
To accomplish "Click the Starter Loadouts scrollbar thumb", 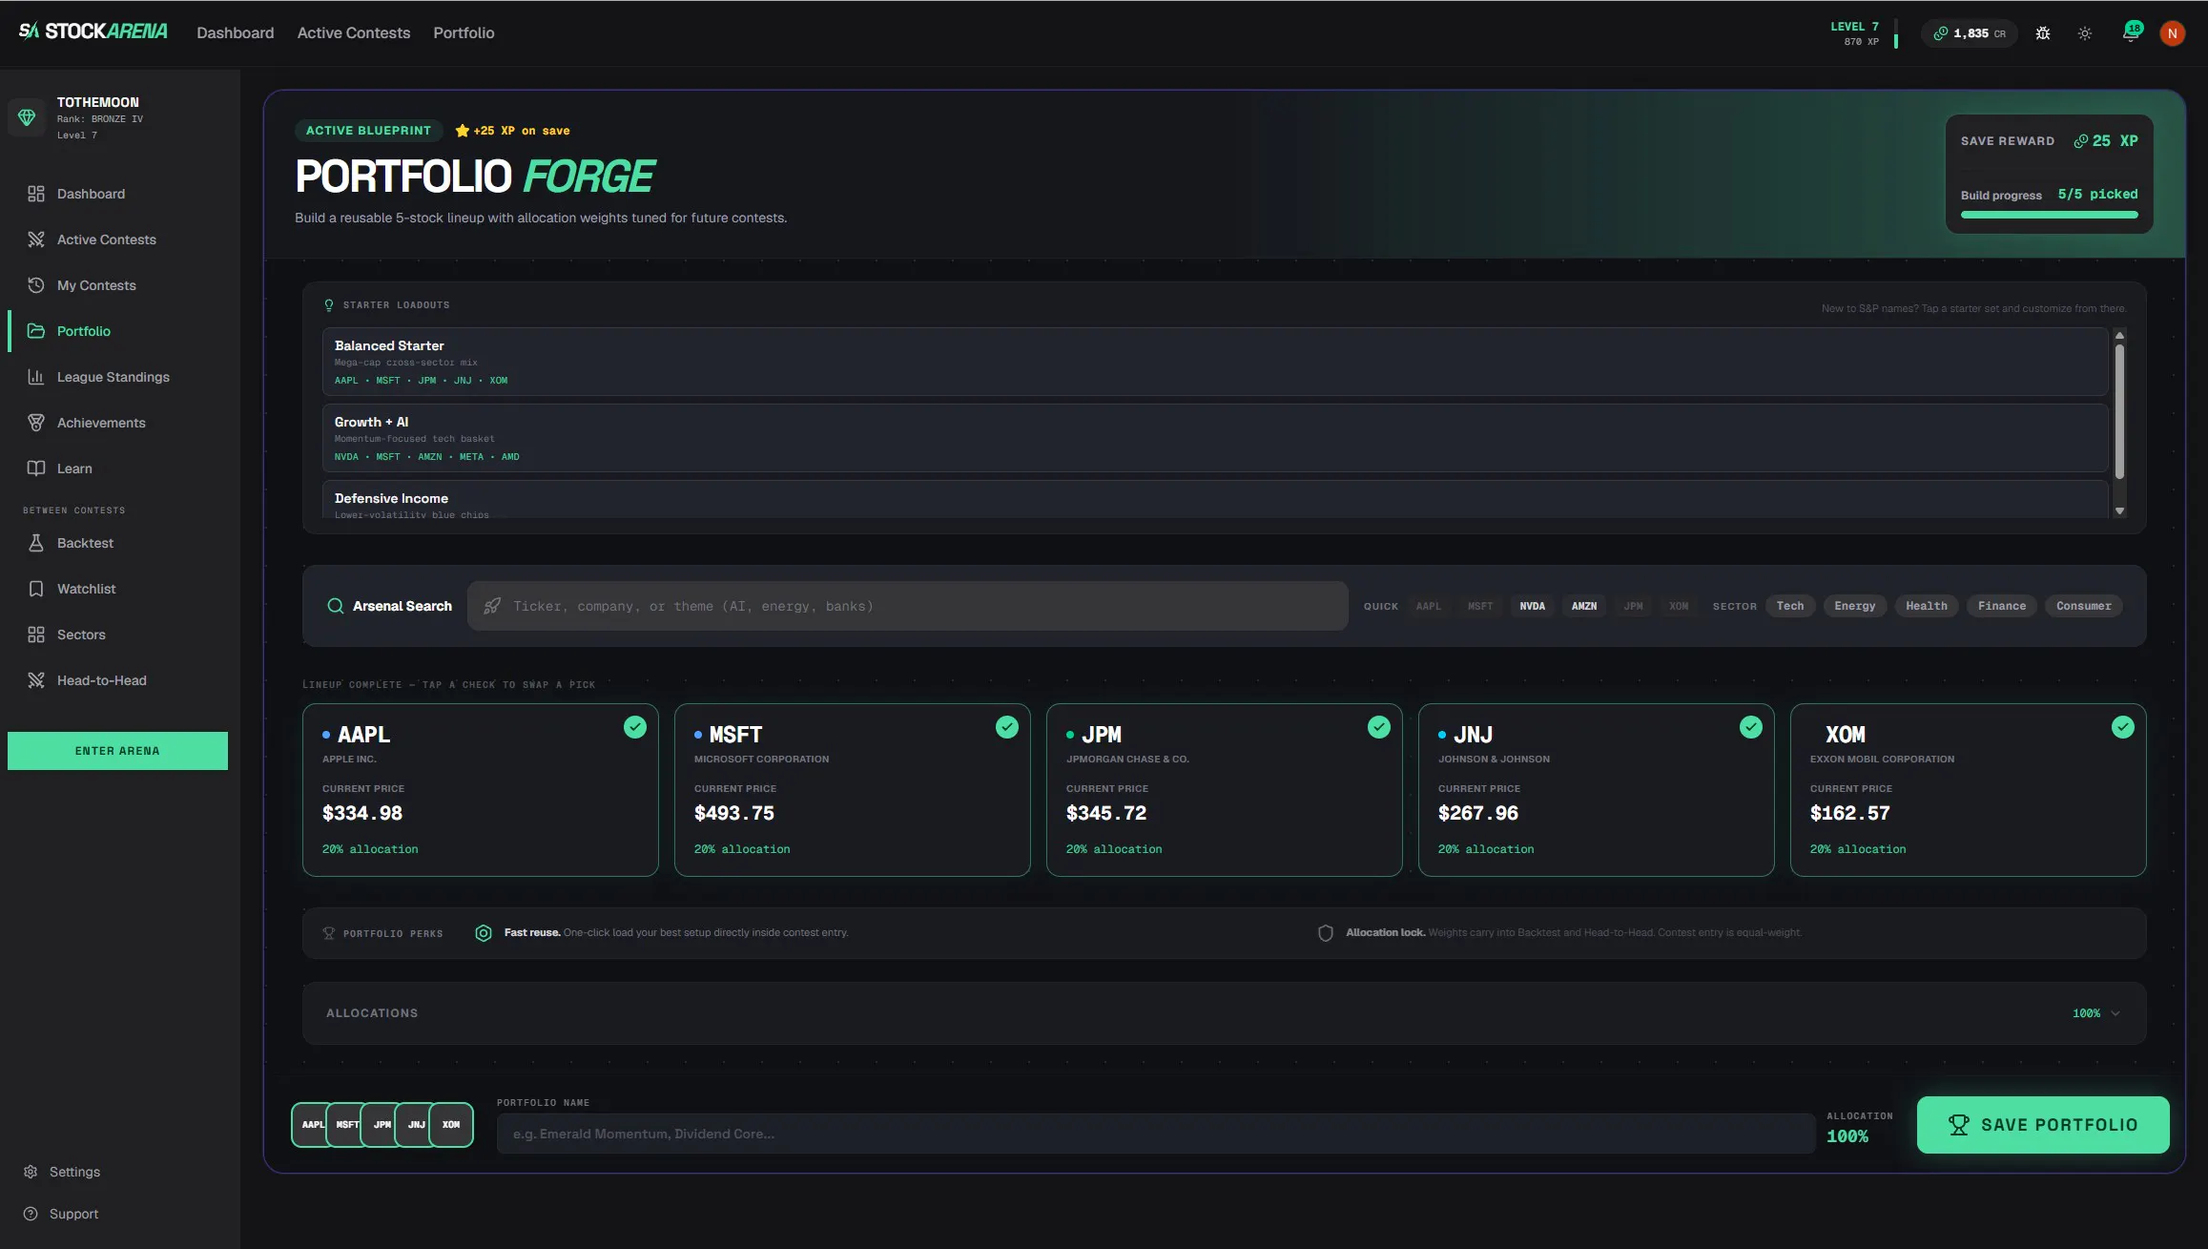I will [2120, 411].
